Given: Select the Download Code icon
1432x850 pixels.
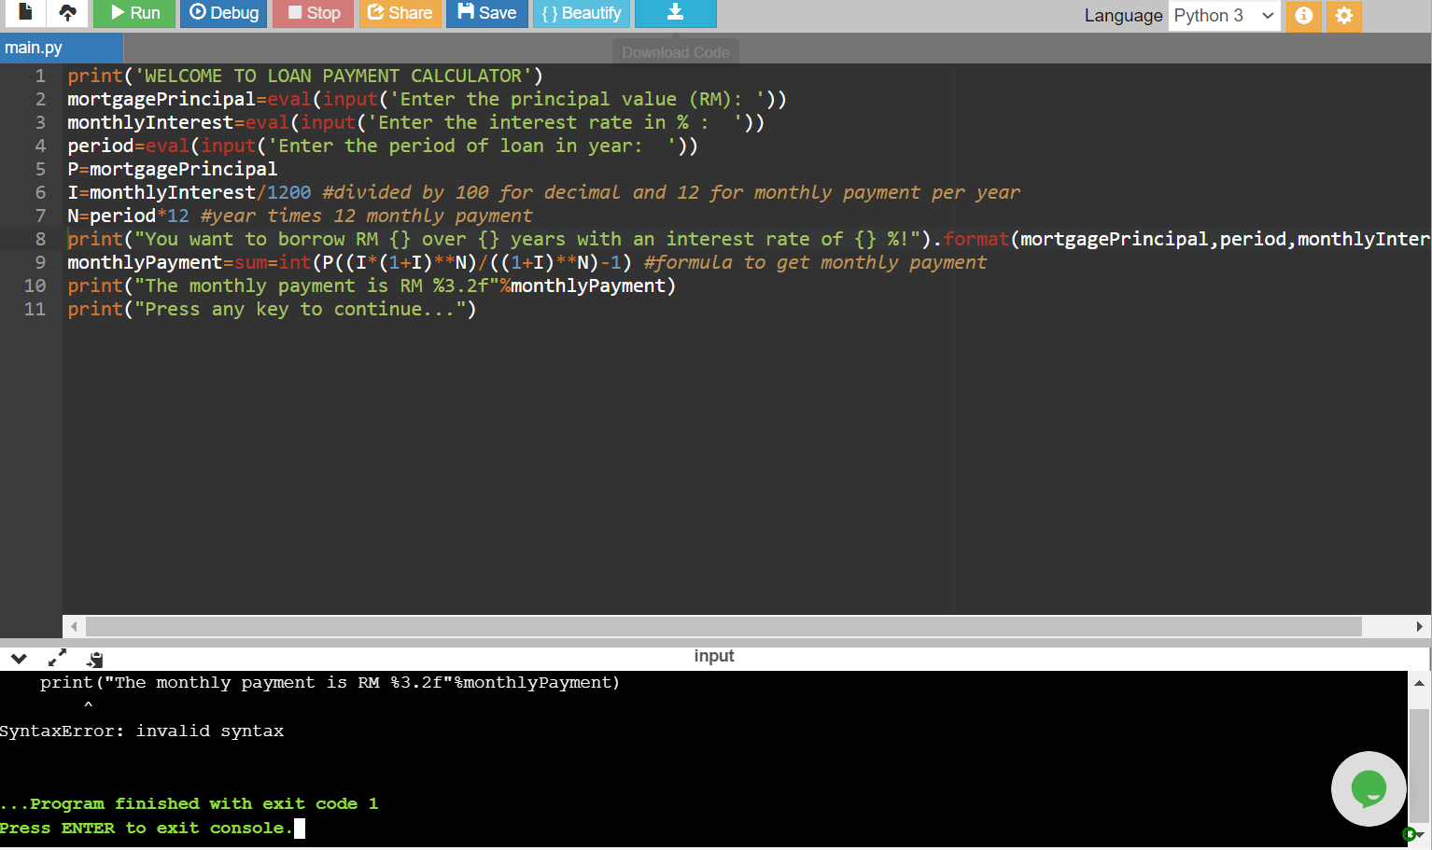Looking at the screenshot, I should pyautogui.click(x=675, y=14).
